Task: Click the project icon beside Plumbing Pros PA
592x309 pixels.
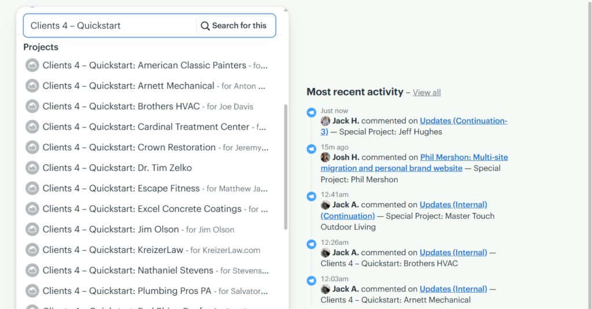Action: (32, 291)
